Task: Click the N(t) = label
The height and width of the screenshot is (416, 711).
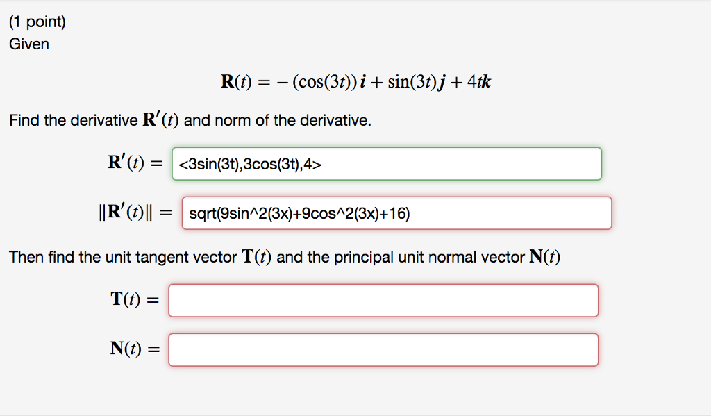Action: [131, 349]
